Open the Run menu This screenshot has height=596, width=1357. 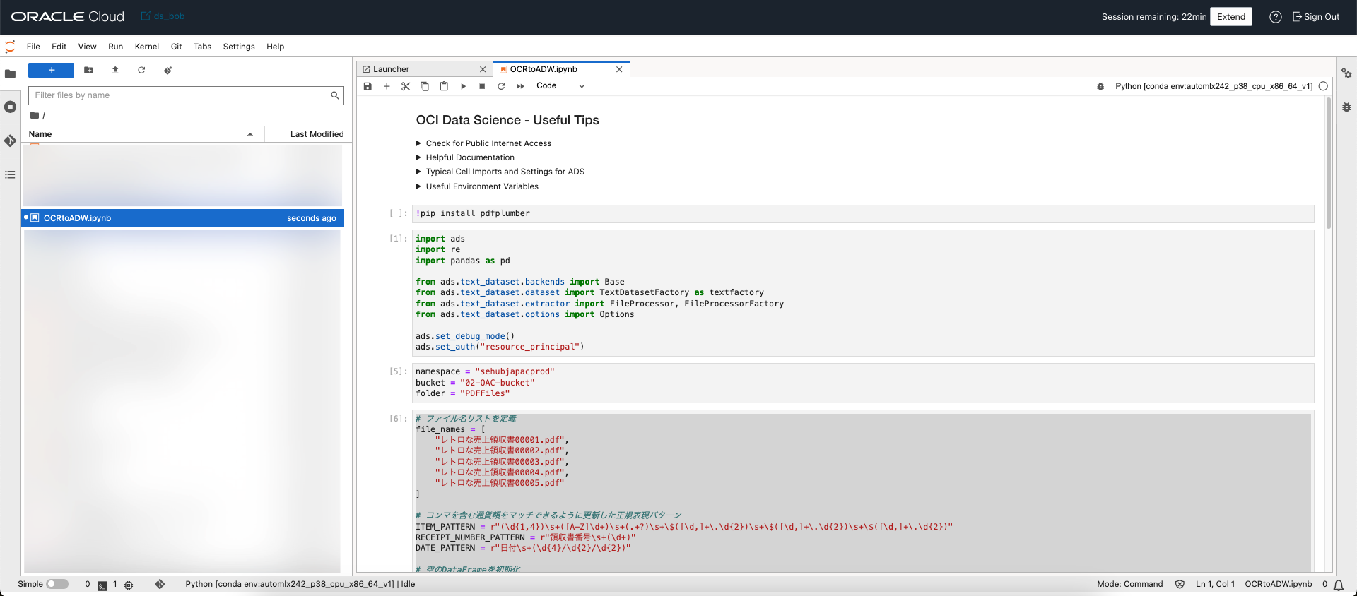pos(115,47)
